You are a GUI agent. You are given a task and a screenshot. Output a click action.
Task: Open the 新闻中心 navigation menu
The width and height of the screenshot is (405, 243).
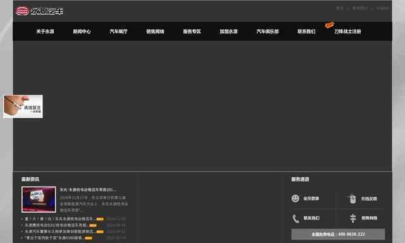point(82,32)
